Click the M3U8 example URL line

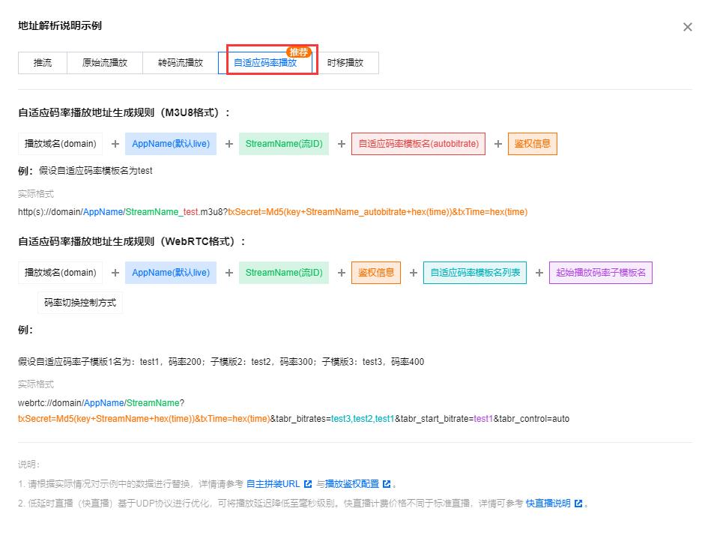coord(273,212)
